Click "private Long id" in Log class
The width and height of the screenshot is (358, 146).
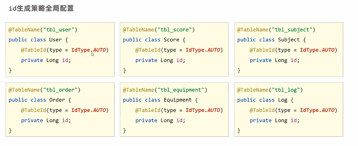click(275, 120)
